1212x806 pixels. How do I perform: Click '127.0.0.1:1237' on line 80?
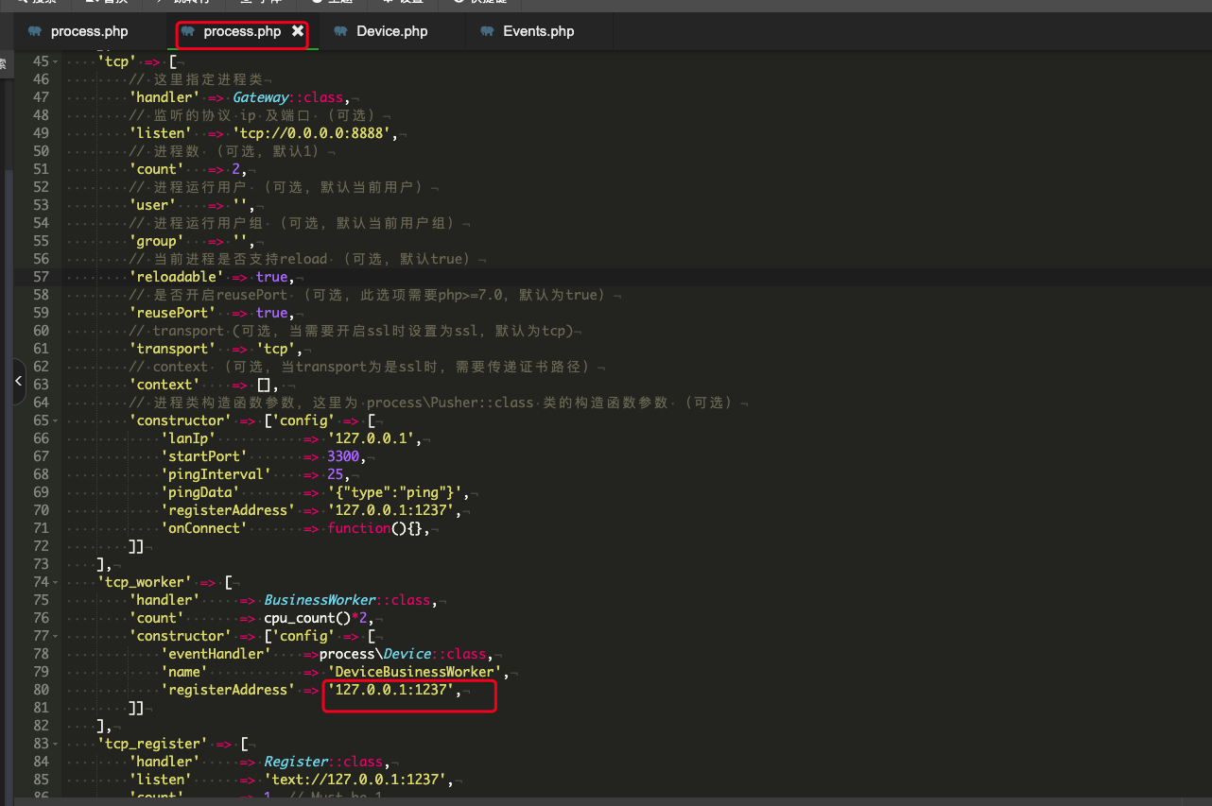point(393,690)
